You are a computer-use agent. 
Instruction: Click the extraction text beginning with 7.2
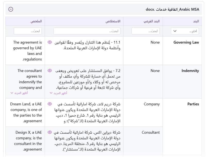[x=88, y=79]
